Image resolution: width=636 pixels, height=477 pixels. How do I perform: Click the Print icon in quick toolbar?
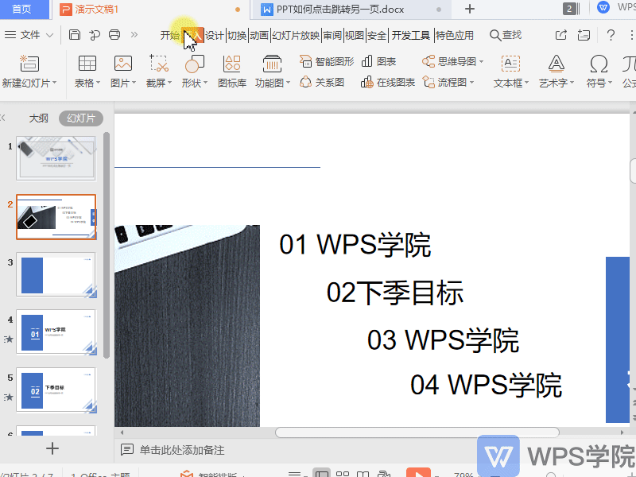[x=114, y=35]
